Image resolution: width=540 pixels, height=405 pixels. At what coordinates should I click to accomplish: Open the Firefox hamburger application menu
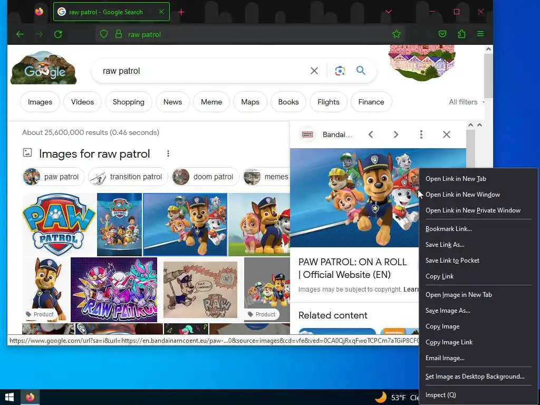click(480, 34)
